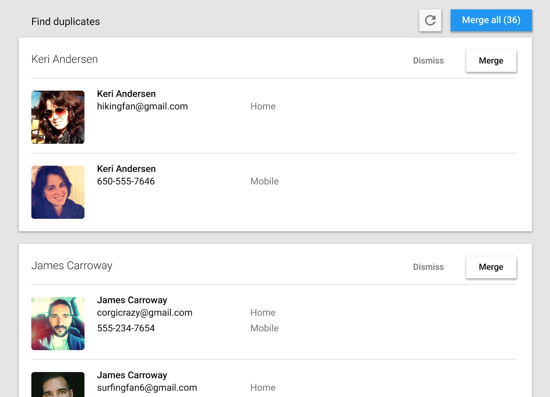
Task: Merge the James Carroway duplicates
Action: pyautogui.click(x=491, y=267)
